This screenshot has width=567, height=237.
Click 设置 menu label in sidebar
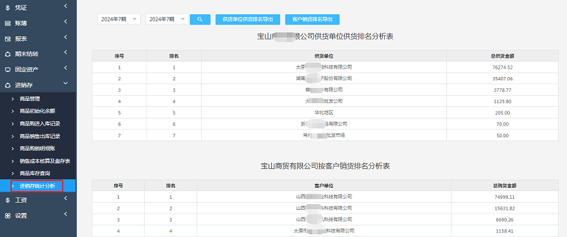click(21, 216)
